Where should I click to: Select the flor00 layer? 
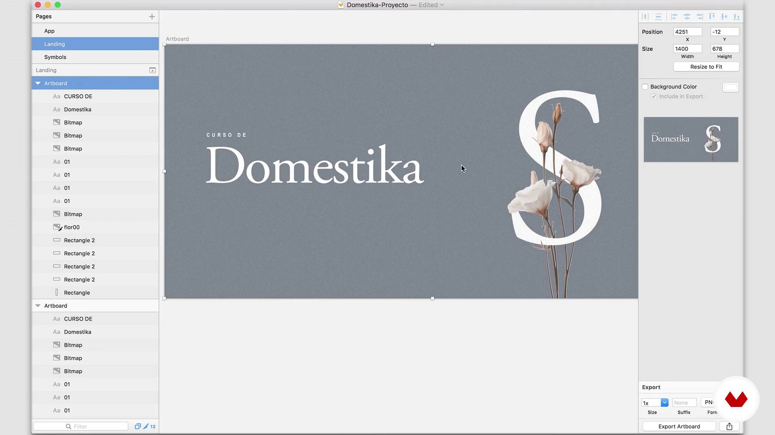[x=95, y=227]
